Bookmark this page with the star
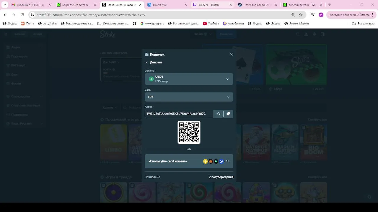This screenshot has width=378, height=212. click(301, 15)
